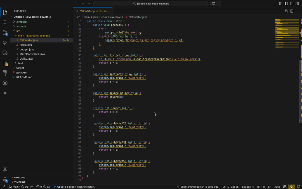The image size is (302, 189).
Task: Open the Accounts icon in activity bar
Action: pos(5,169)
